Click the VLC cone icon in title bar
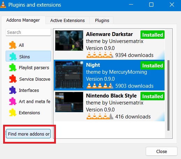181x159 pixels. pos(3,5)
